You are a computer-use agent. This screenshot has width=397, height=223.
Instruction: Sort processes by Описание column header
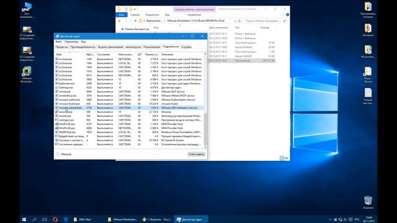tap(181, 55)
